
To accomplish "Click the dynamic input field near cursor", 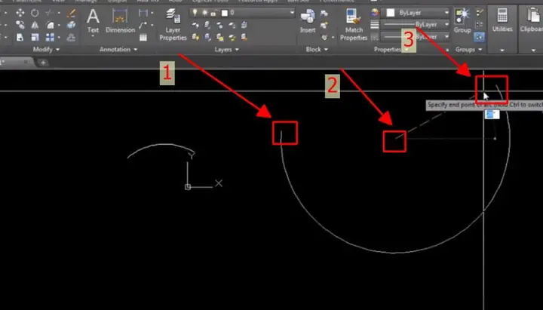I will (x=492, y=115).
